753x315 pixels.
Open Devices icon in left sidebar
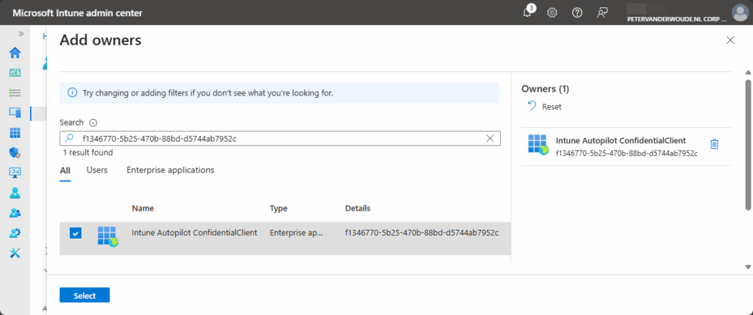click(15, 112)
